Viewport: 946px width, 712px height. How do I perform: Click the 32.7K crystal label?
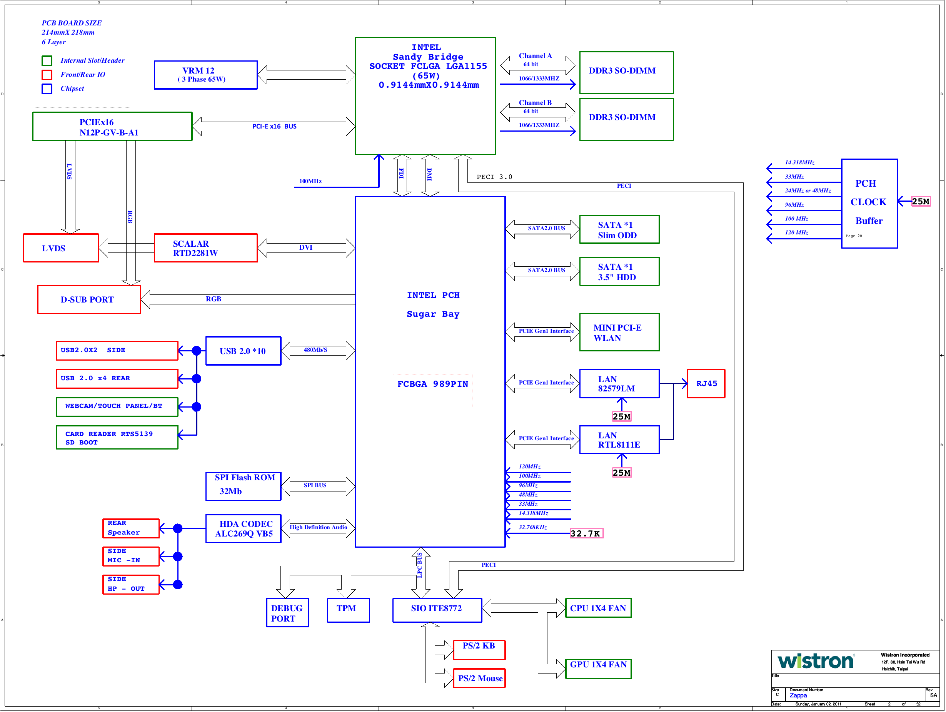point(586,533)
